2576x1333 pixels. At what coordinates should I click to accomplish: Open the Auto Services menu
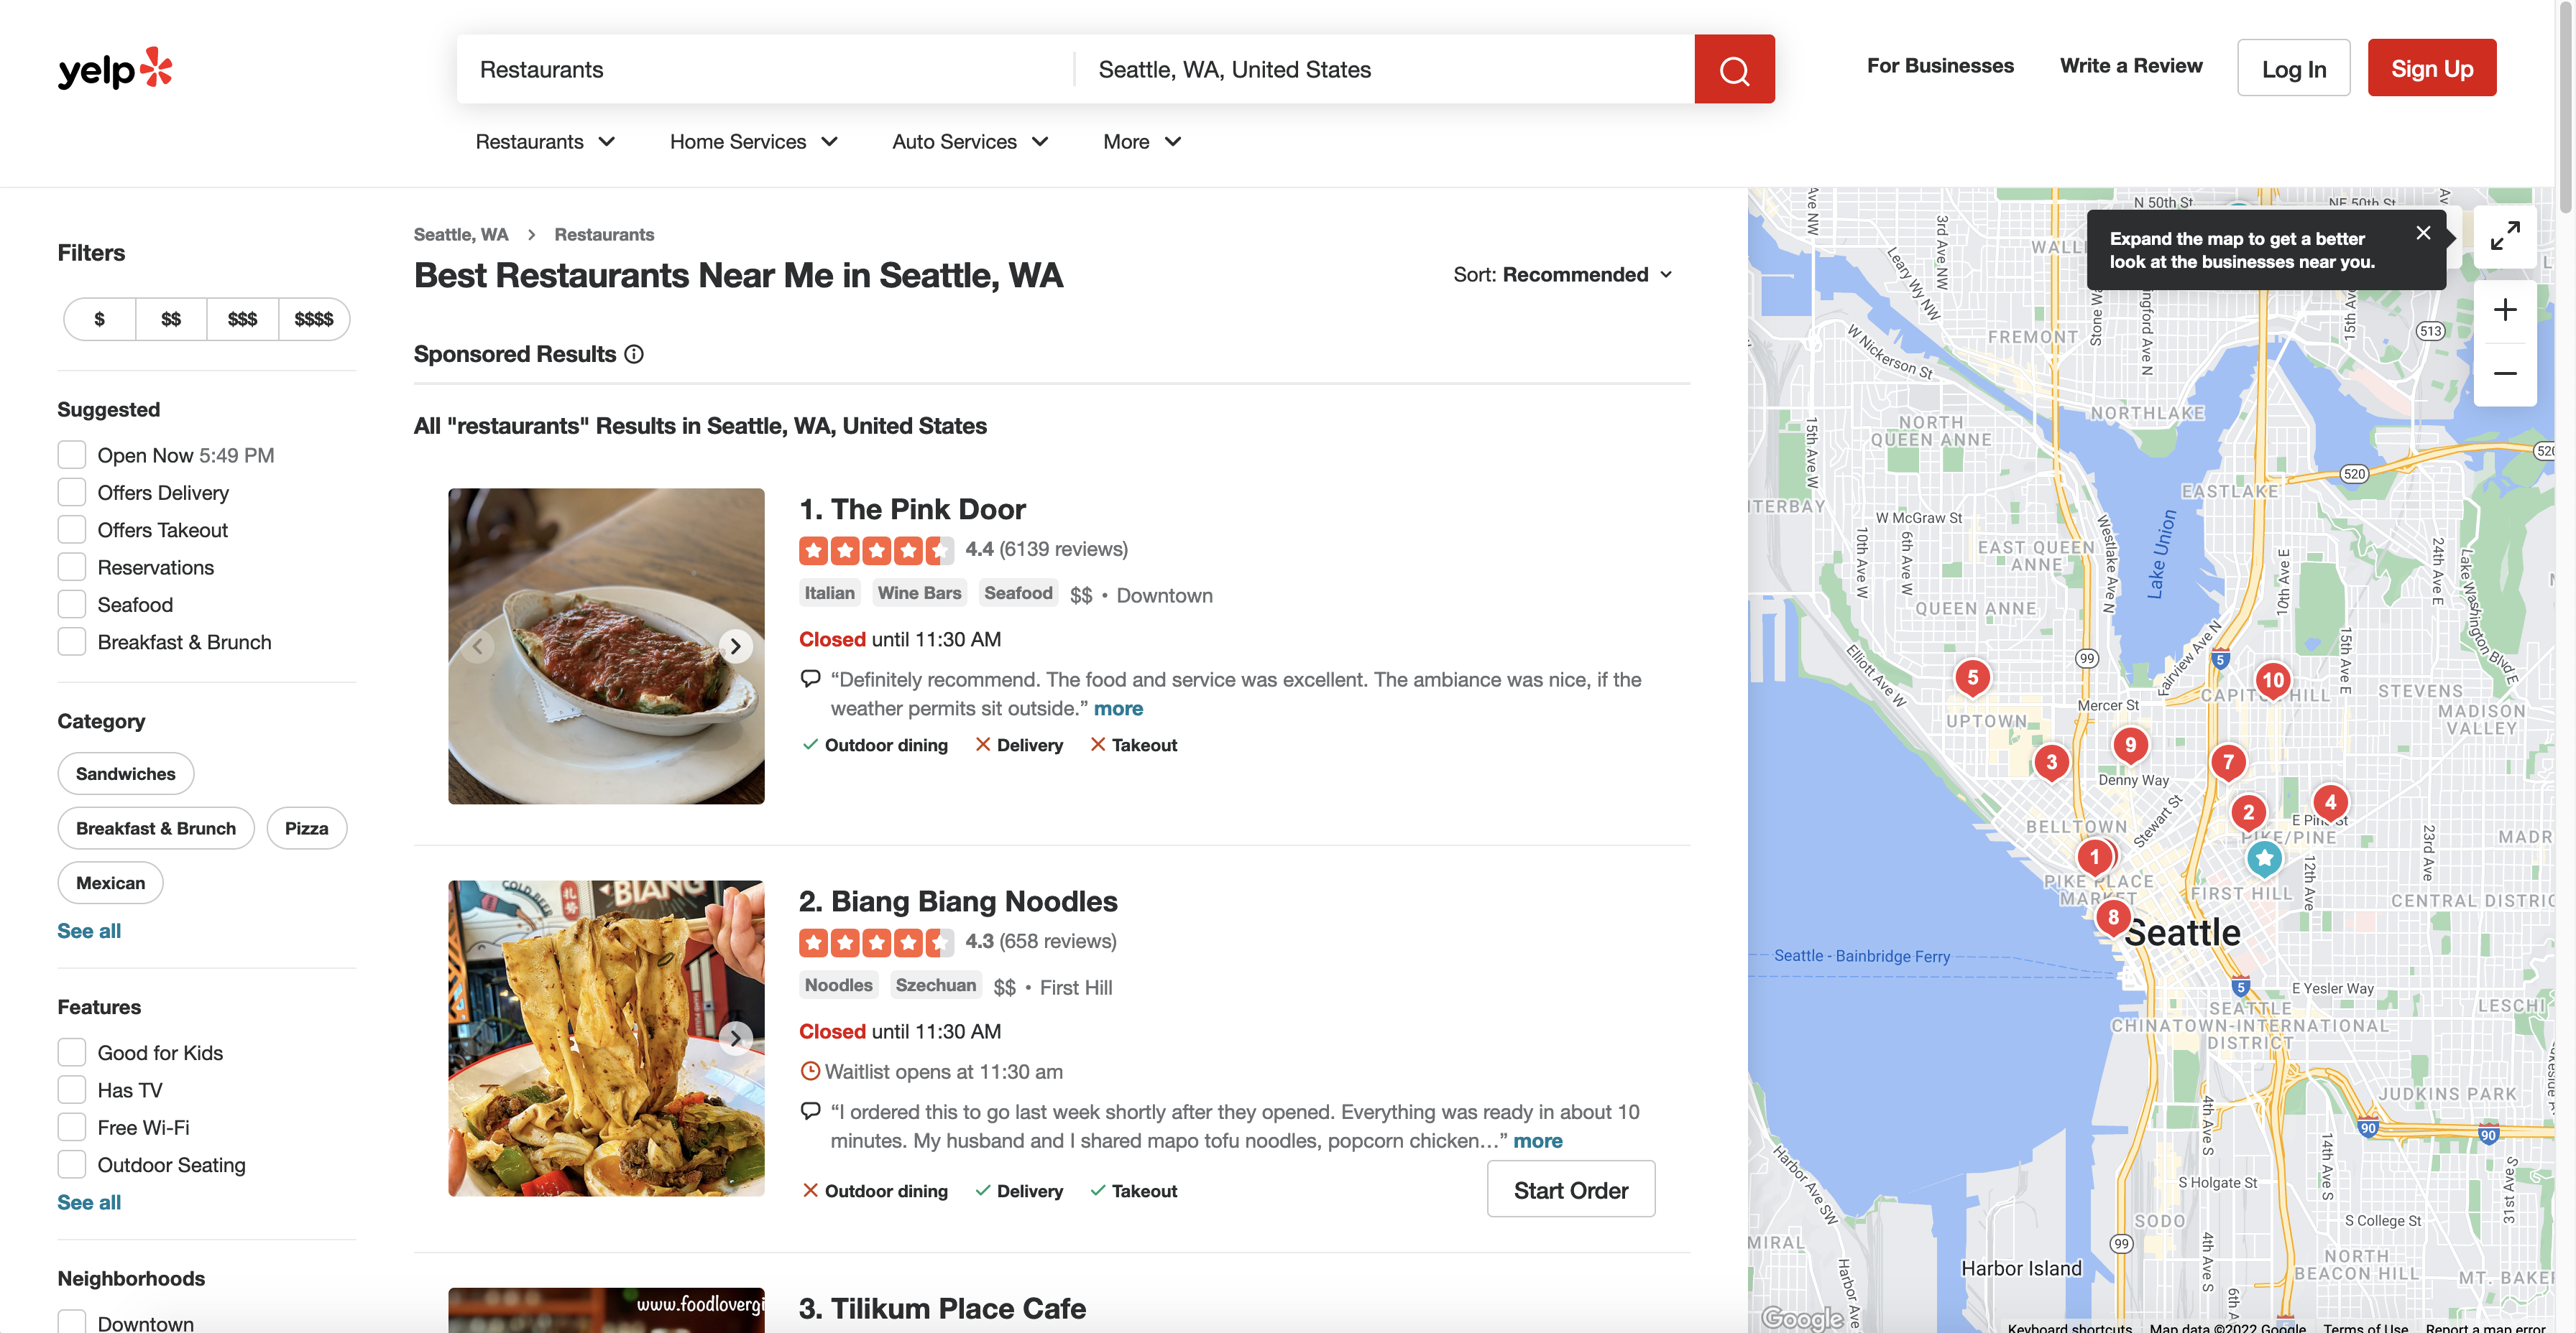[x=969, y=141]
